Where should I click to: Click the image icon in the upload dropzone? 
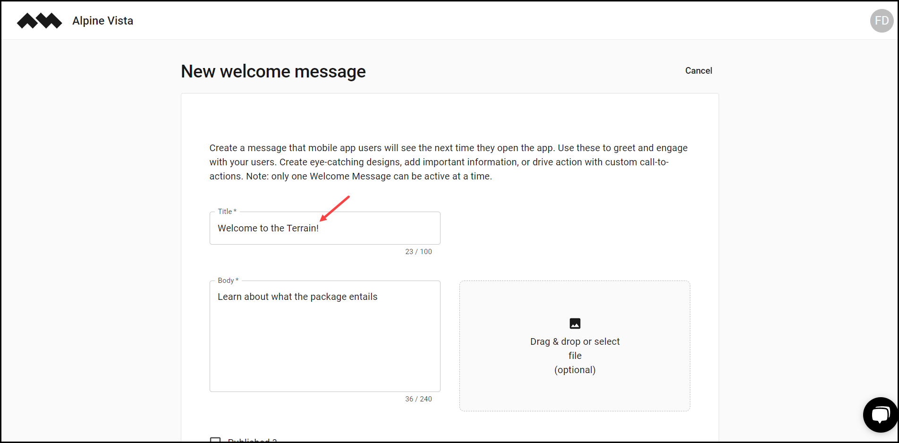575,324
